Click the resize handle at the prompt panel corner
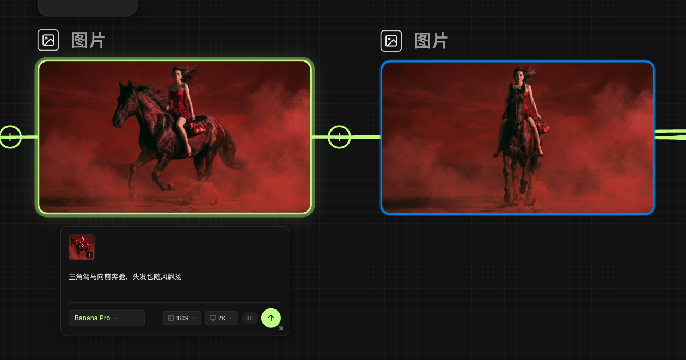The image size is (686, 360). pos(281,328)
